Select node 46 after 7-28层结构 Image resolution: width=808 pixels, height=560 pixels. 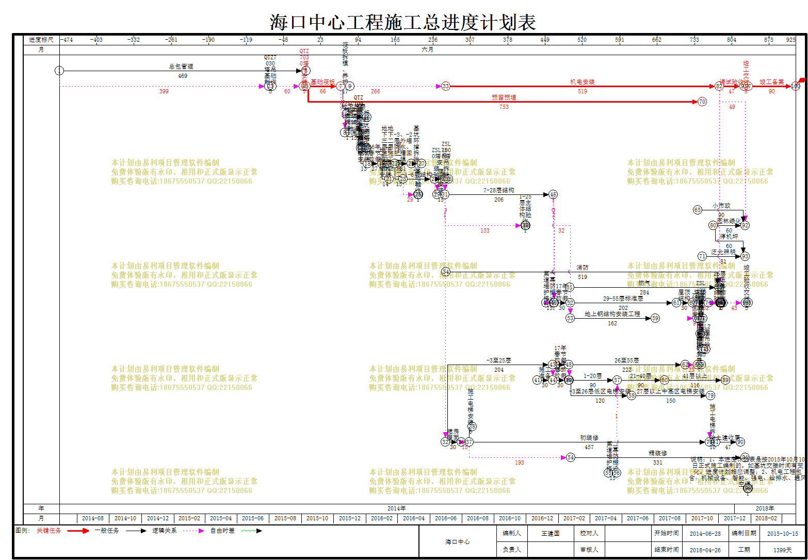coord(553,194)
